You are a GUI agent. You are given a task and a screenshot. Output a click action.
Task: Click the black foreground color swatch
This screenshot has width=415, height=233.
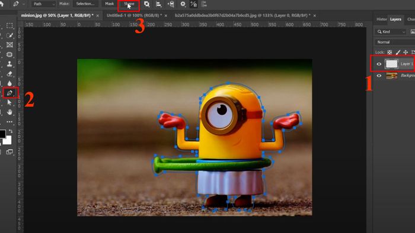2,134
